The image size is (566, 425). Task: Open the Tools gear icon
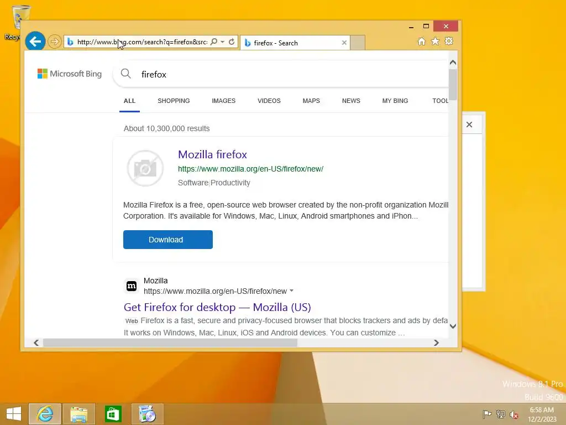(x=449, y=41)
